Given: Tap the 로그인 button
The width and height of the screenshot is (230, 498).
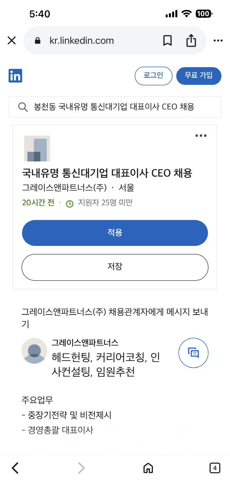Looking at the screenshot, I should (153, 76).
